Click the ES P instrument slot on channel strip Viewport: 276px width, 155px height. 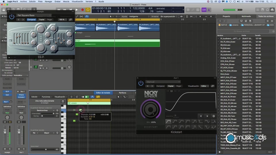pos(7,92)
